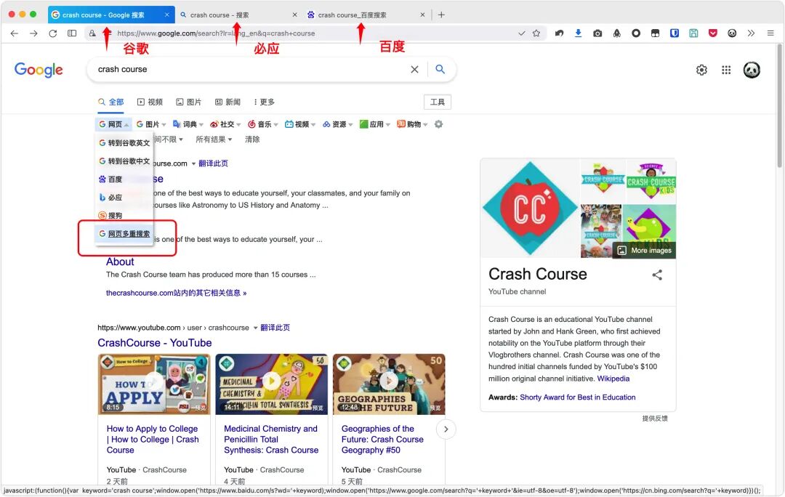The width and height of the screenshot is (785, 497).
Task: Choose 转到谷歌英文 in the dropdown menu
Action: 124,143
